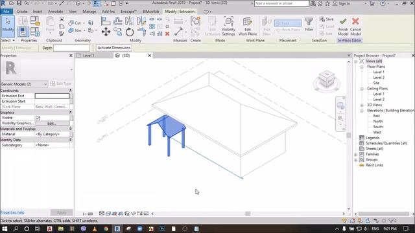Open the Help question mark icon
The width and height of the screenshot is (415, 233).
coord(383,3)
